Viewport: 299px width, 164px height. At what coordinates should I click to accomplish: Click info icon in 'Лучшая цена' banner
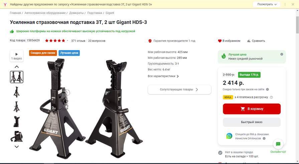[x=282, y=54]
